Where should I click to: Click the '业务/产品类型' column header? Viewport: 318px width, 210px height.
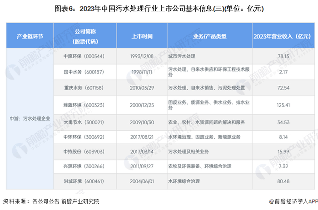click(x=210, y=36)
